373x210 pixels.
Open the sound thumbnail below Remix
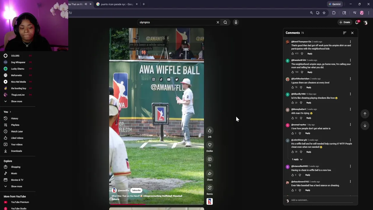coord(210,201)
